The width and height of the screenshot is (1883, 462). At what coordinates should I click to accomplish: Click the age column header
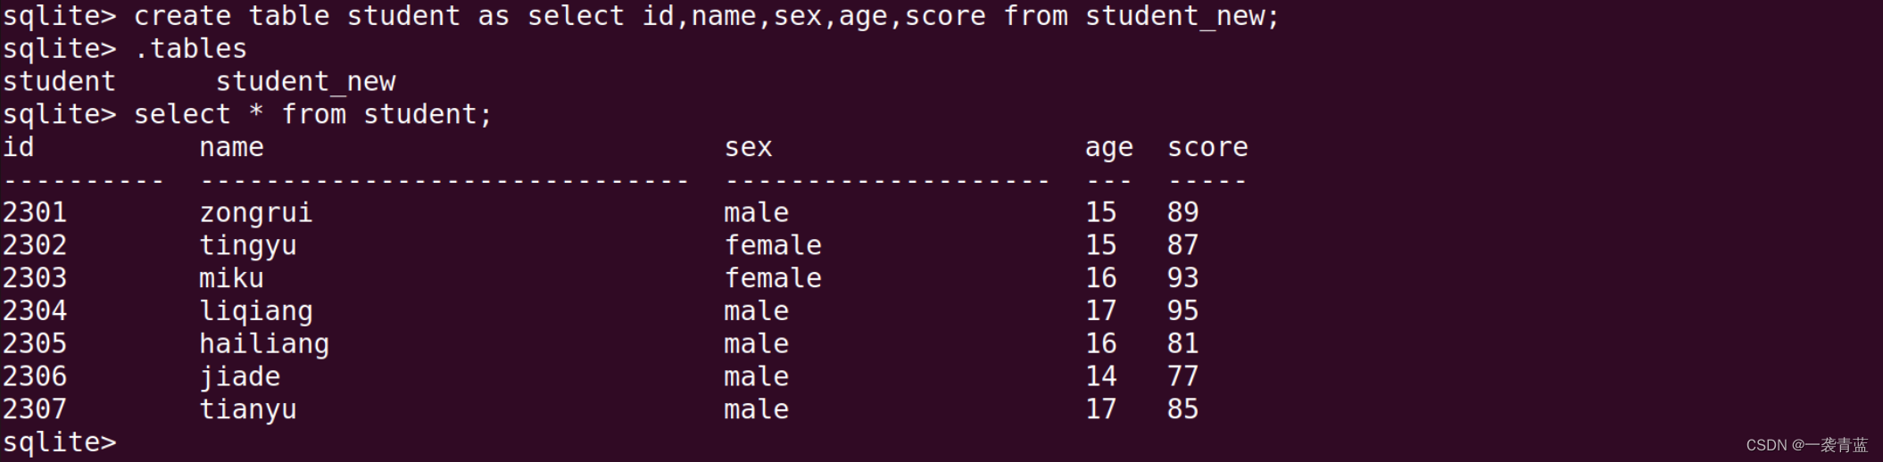(1108, 147)
